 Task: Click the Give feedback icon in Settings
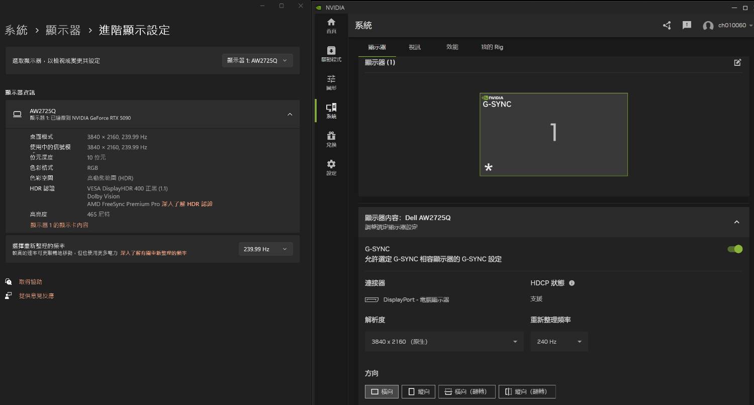pos(9,295)
